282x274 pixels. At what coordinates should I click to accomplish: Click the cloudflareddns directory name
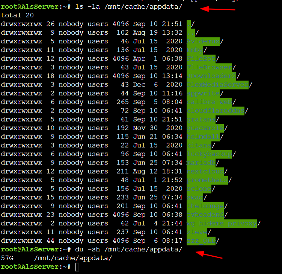point(216,111)
